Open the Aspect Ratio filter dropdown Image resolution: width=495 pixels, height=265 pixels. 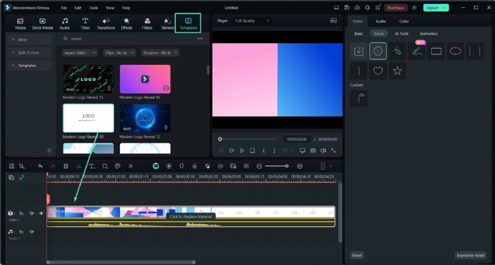[80, 53]
